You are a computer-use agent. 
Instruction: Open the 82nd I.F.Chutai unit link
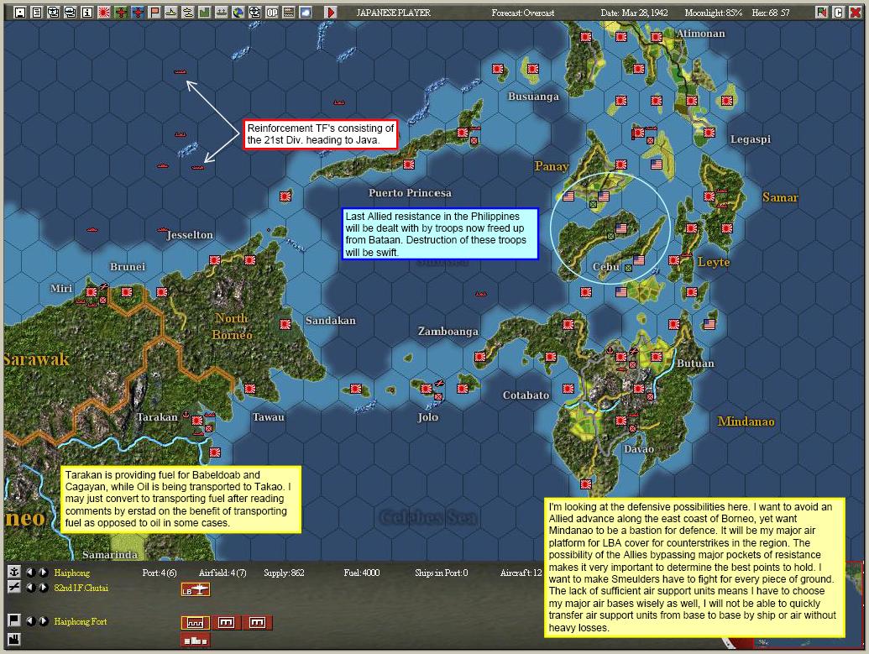click(81, 588)
